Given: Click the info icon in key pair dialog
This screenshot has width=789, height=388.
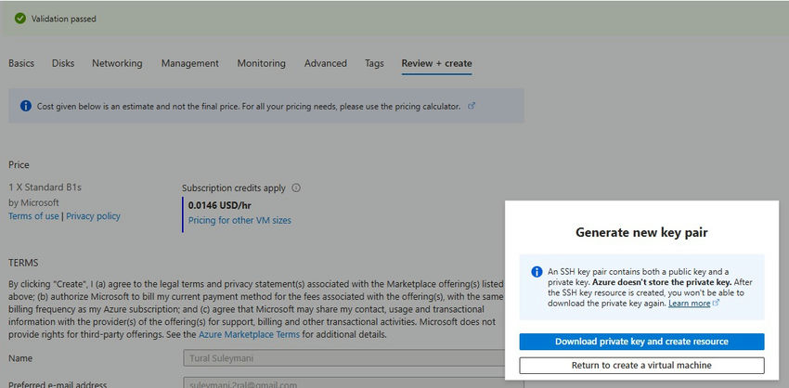Looking at the screenshot, I should pyautogui.click(x=537, y=272).
